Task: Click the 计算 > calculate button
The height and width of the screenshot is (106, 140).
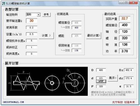Action: pyautogui.click(x=46, y=36)
